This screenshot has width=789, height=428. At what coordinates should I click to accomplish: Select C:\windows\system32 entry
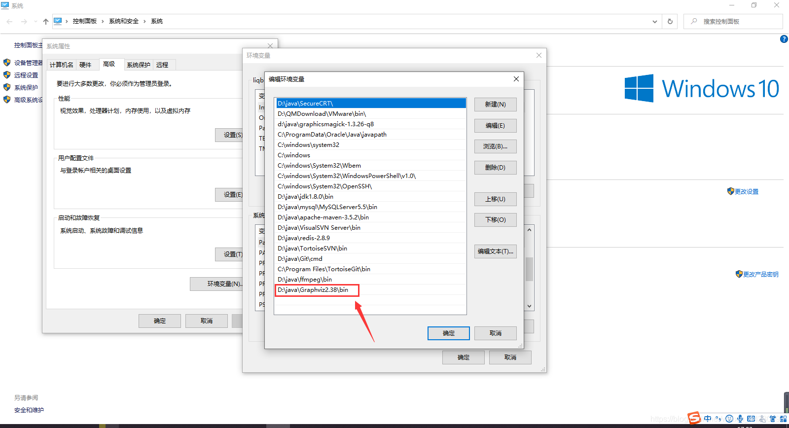click(371, 145)
